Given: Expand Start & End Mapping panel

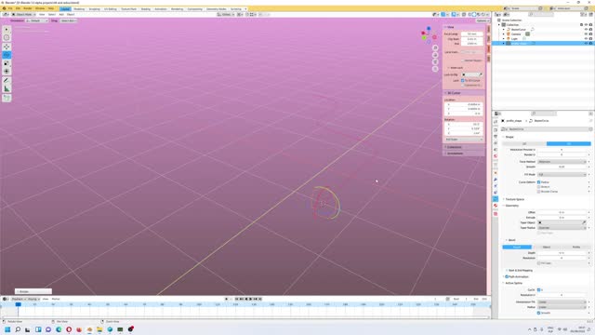Looking at the screenshot, I should 521,271.
